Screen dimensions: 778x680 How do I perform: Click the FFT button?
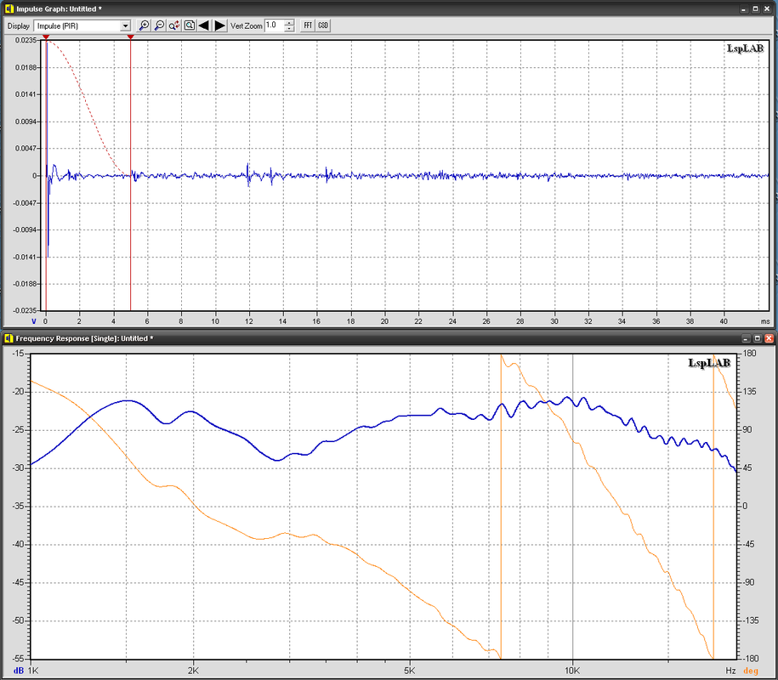[308, 25]
